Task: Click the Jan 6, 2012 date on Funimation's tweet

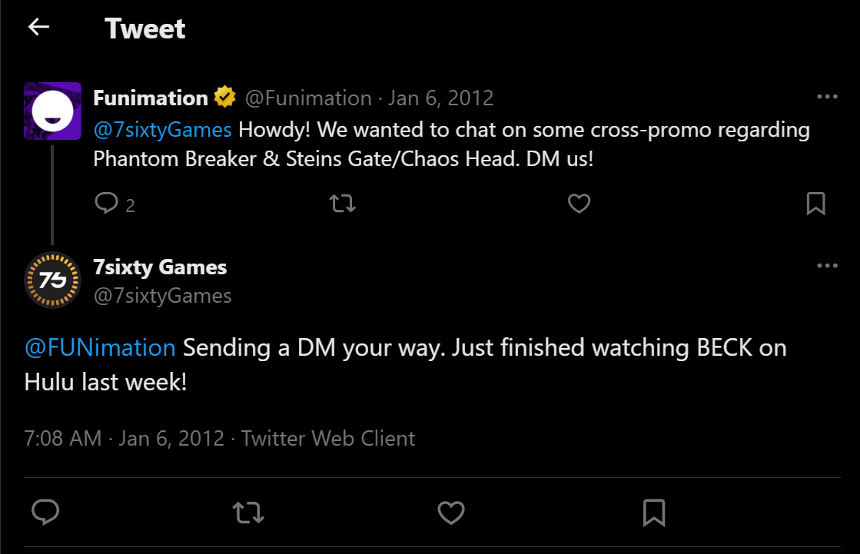Action: (x=440, y=98)
